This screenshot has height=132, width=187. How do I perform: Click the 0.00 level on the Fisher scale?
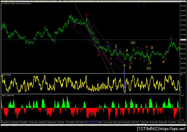coord(182,108)
